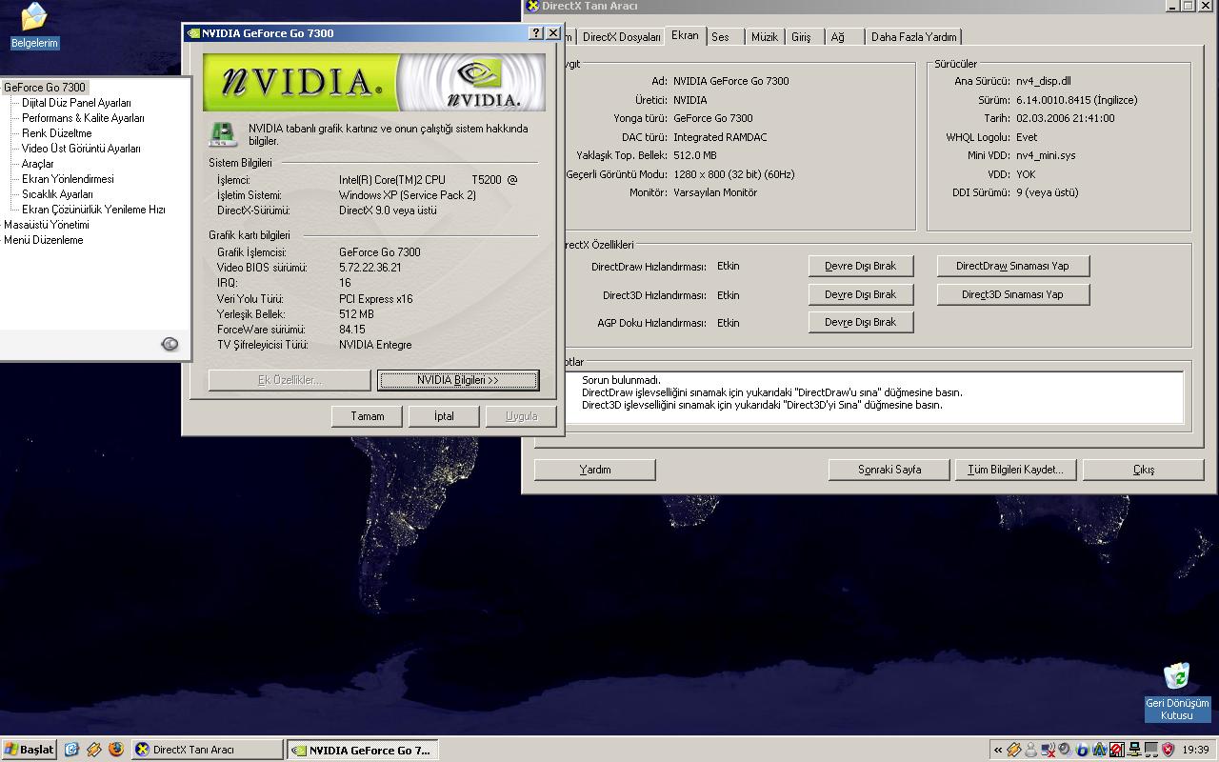The image size is (1219, 762).
Task: Launch Firefox from the quick launch bar
Action: (115, 750)
